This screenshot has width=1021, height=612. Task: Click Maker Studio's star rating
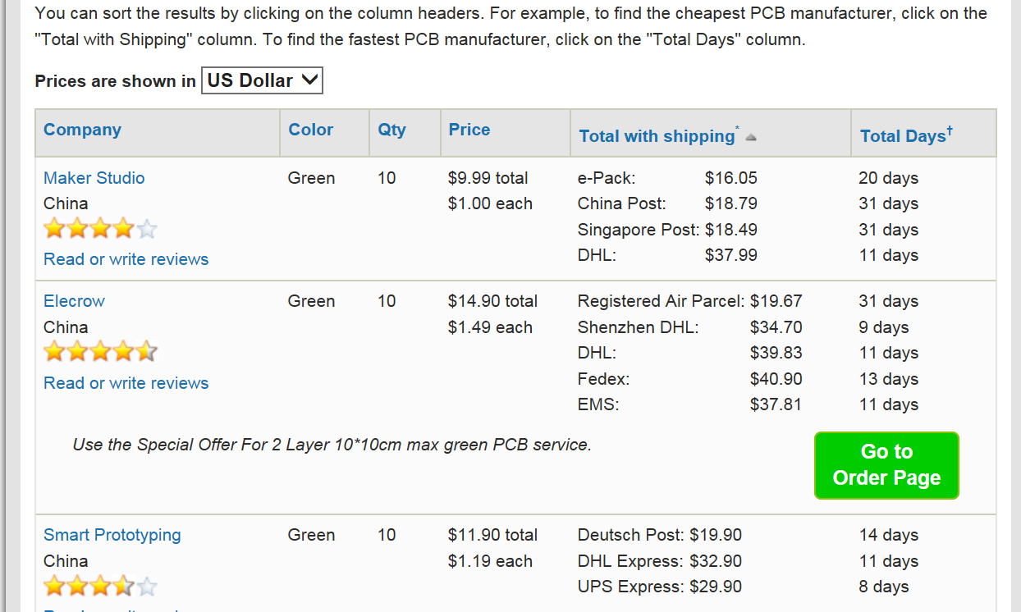[100, 229]
